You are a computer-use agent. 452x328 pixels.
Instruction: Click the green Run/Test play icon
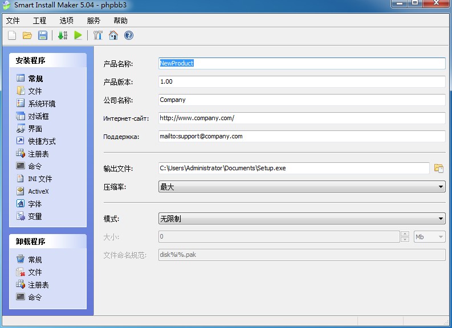[x=78, y=35]
